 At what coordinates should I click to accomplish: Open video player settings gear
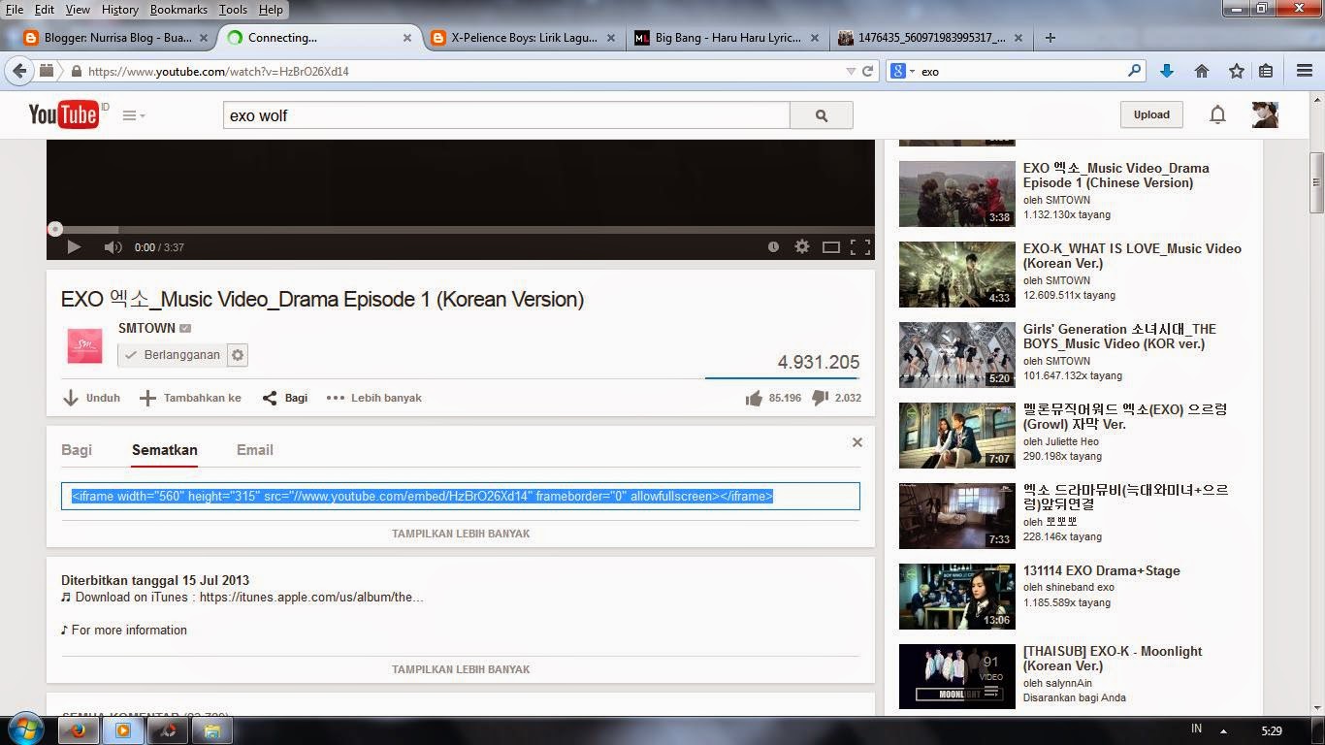pos(802,246)
